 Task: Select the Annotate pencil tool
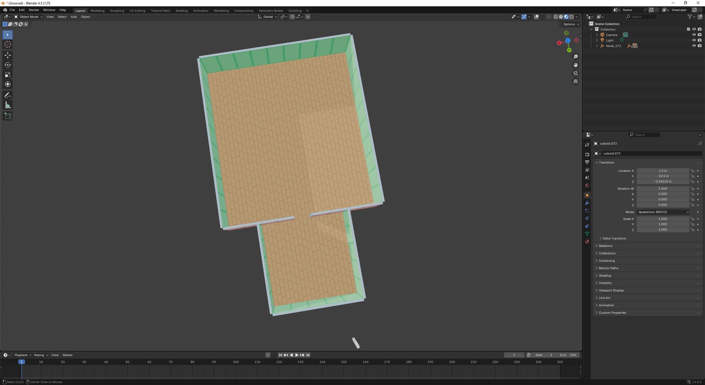(8, 95)
